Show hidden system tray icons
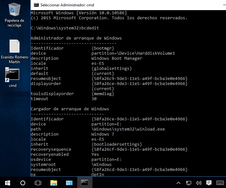 pos(179,183)
